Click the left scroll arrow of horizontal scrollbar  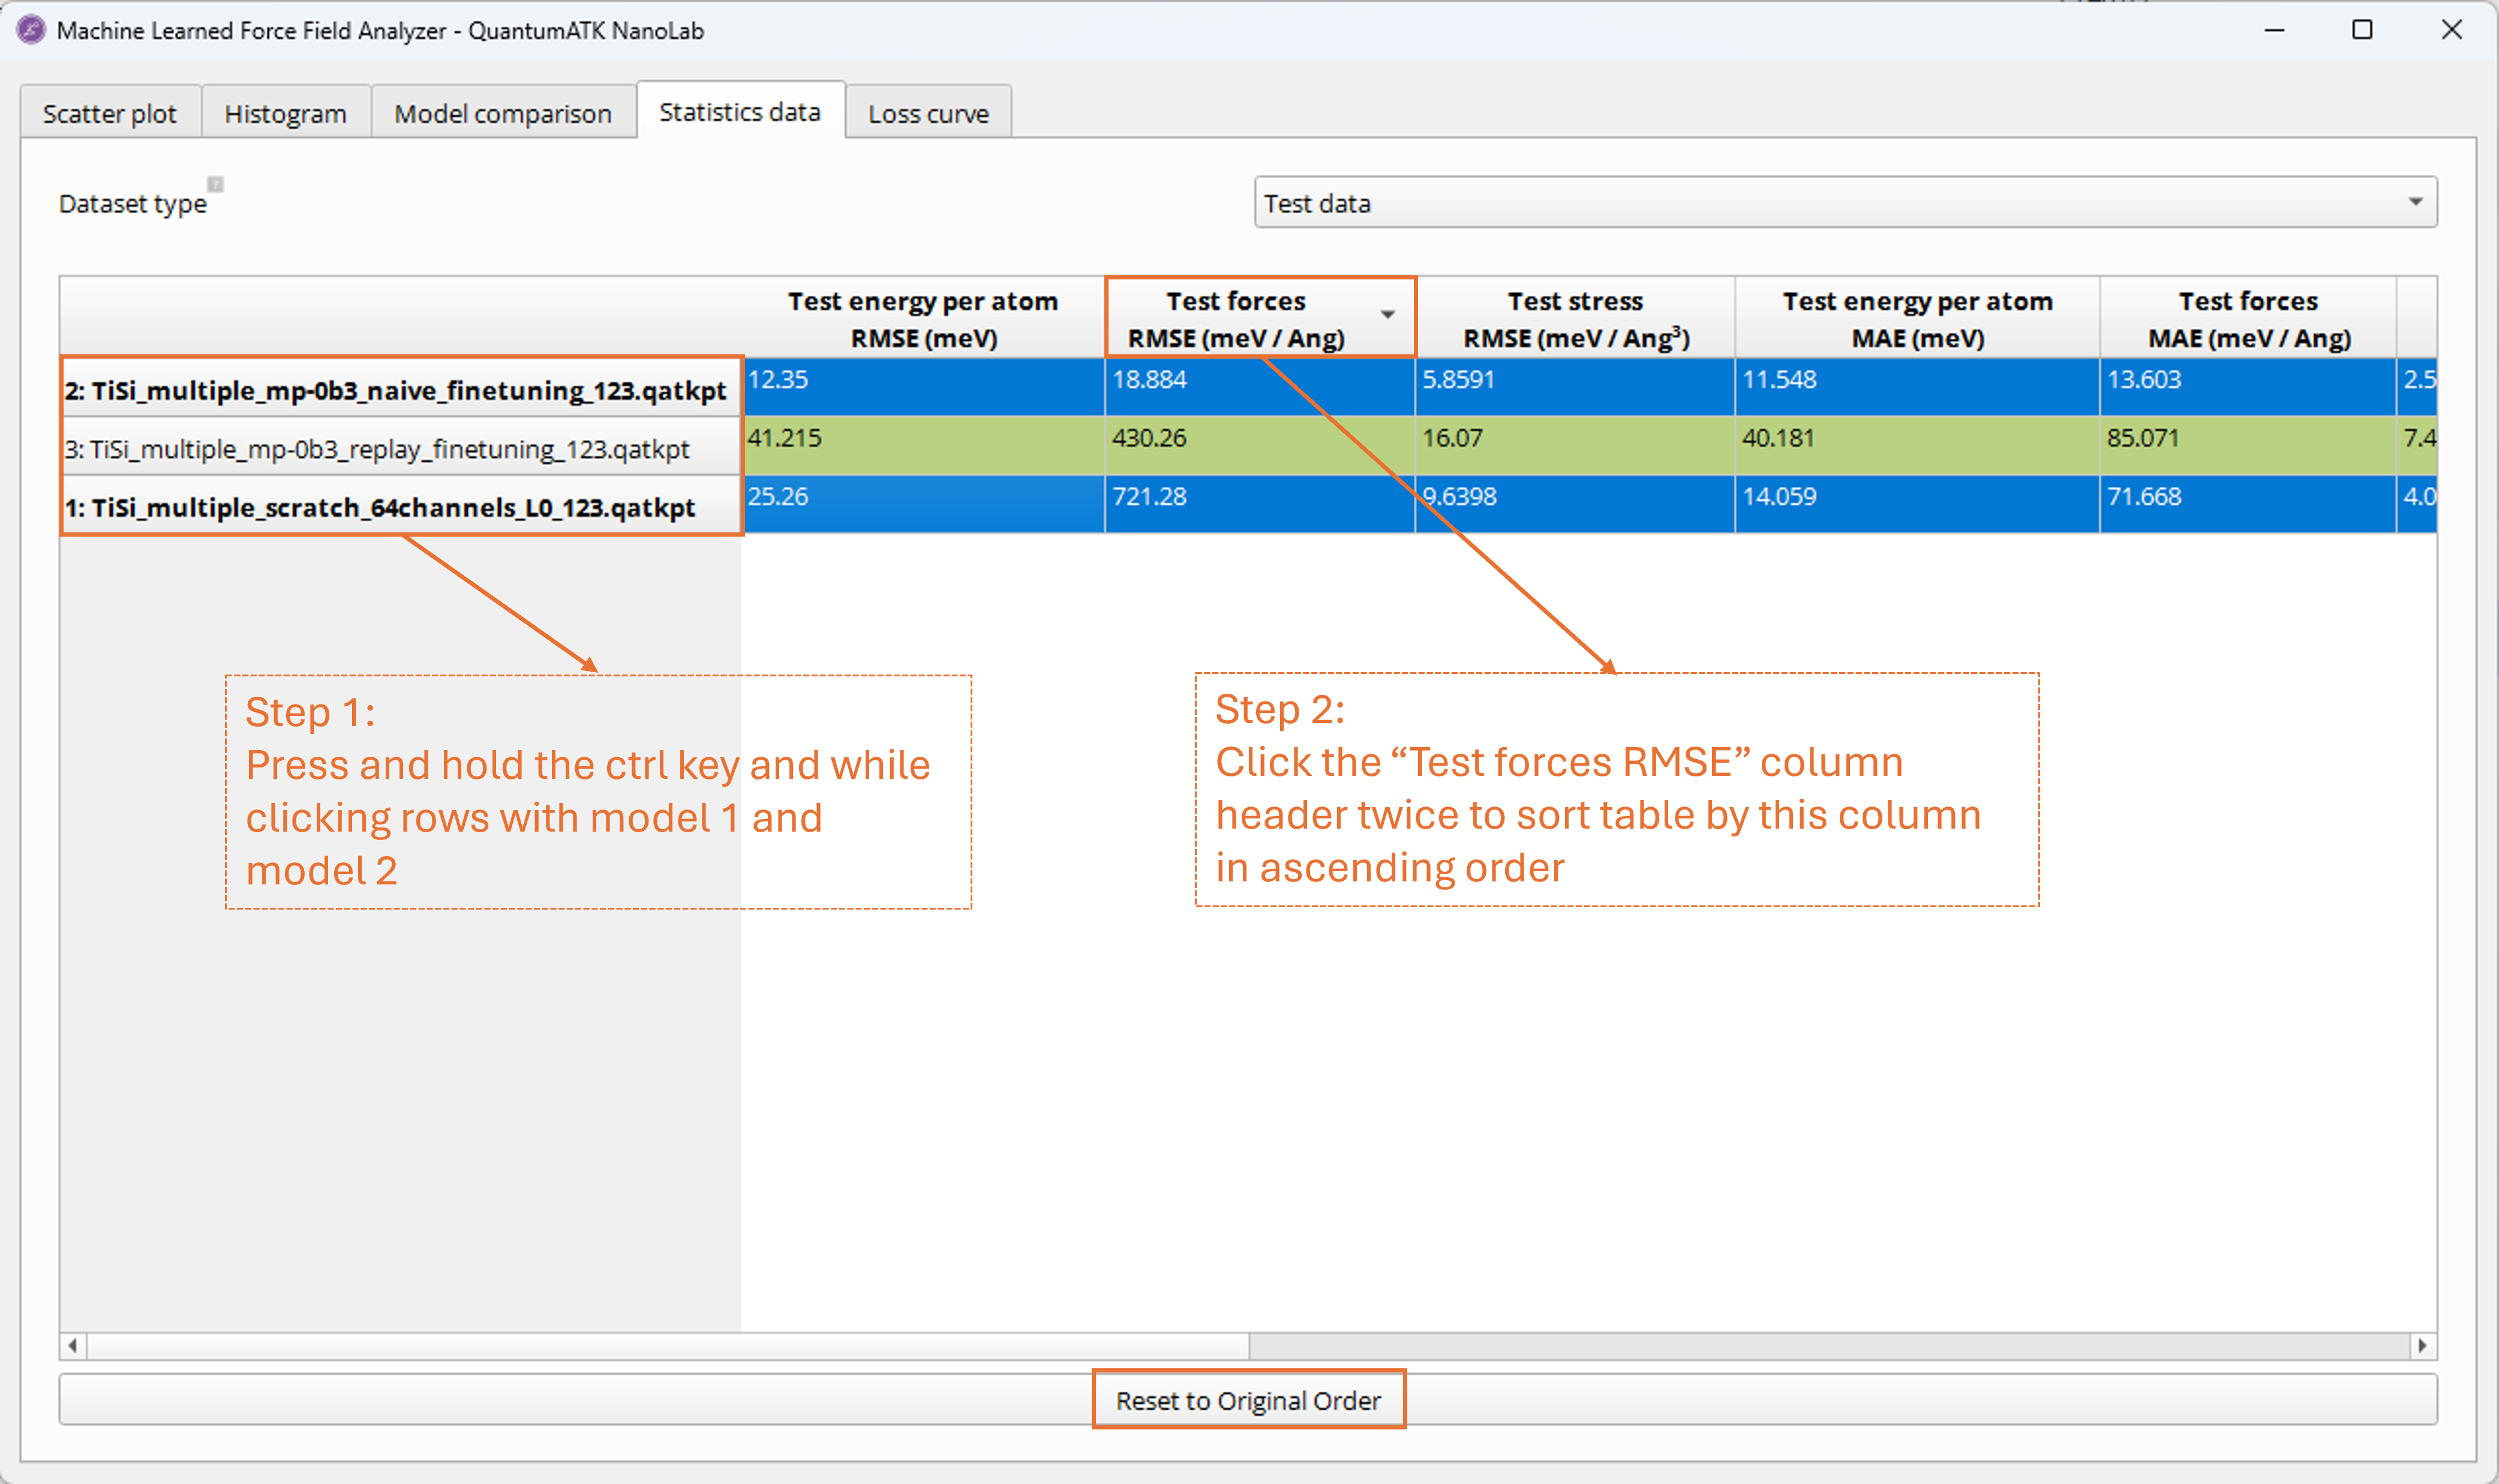click(x=73, y=1345)
